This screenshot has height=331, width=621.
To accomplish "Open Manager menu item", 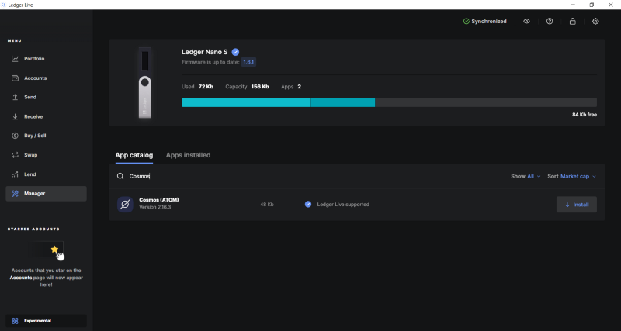I will pyautogui.click(x=47, y=194).
